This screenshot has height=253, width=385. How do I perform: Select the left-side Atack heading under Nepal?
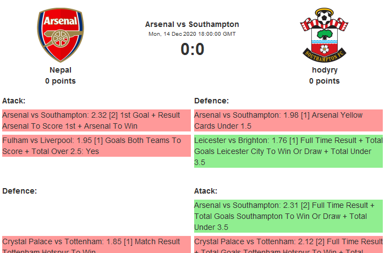(14, 101)
